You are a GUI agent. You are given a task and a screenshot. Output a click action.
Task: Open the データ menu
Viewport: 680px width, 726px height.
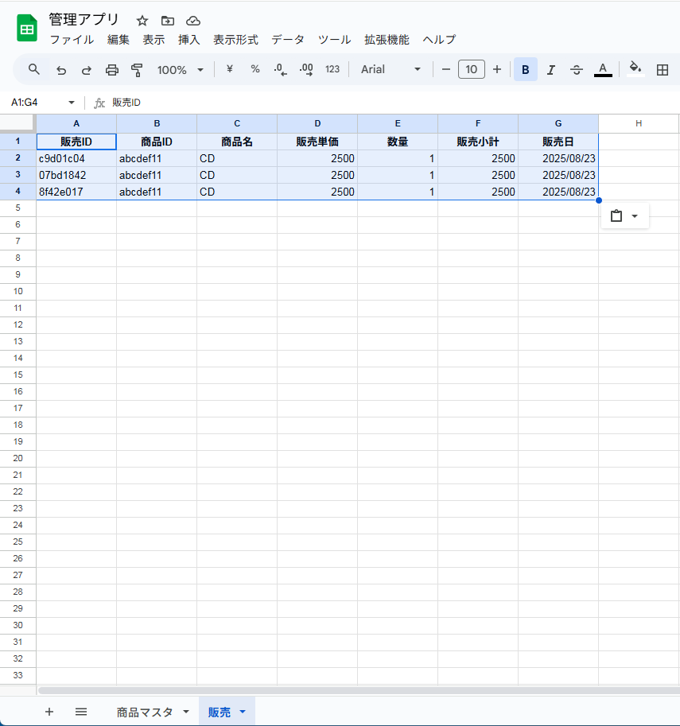(x=287, y=40)
